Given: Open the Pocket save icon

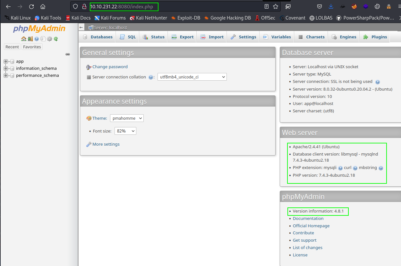Looking at the screenshot, I should [x=320, y=6].
